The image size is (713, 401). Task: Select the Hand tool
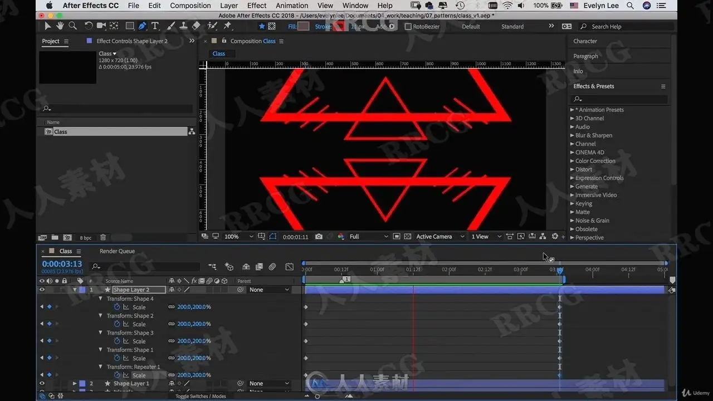point(60,26)
